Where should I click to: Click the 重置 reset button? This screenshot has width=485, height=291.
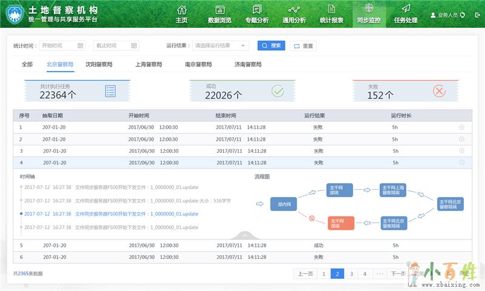(303, 45)
